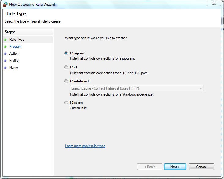Click the blue bullet beside Action step

(5, 54)
